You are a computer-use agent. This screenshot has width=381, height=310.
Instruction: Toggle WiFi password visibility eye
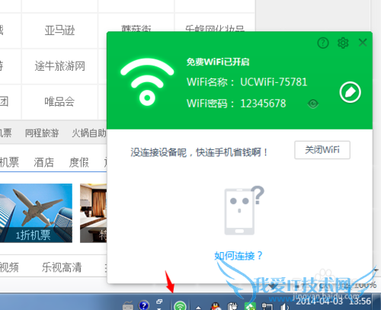point(313,104)
